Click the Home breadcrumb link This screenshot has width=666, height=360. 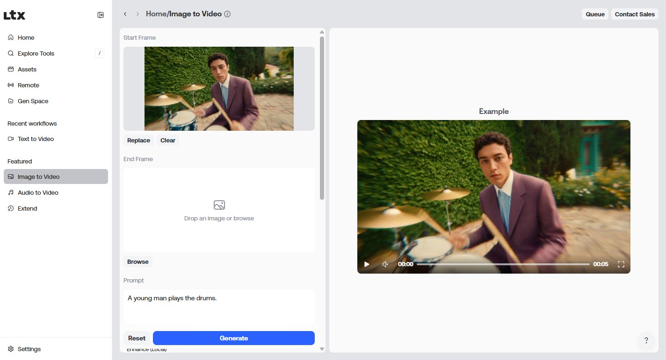click(x=156, y=14)
